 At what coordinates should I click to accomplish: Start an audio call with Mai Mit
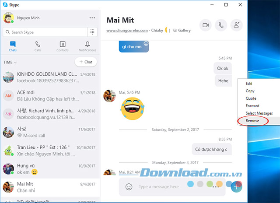pos(221,25)
